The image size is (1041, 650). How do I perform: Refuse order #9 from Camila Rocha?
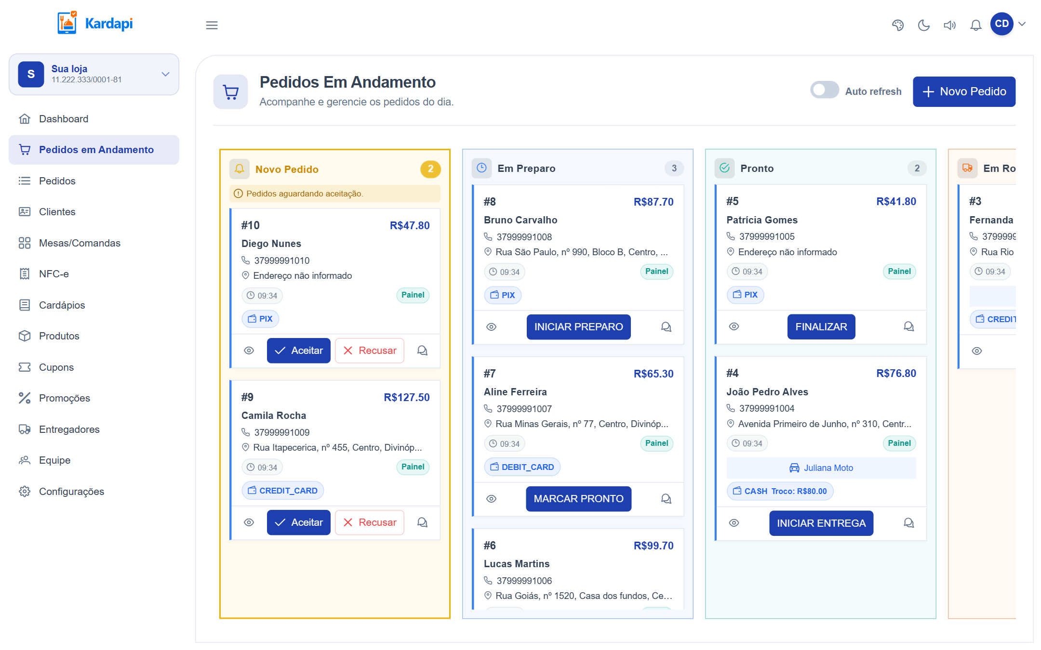(x=369, y=522)
